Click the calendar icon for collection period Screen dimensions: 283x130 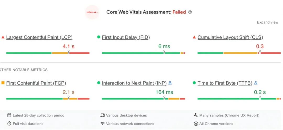coord(9,115)
